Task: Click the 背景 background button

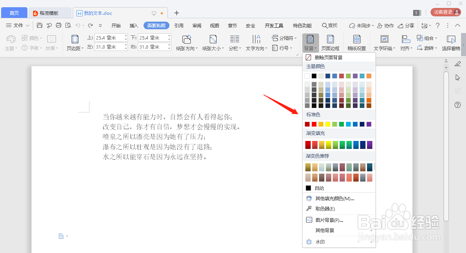Action: [311, 43]
